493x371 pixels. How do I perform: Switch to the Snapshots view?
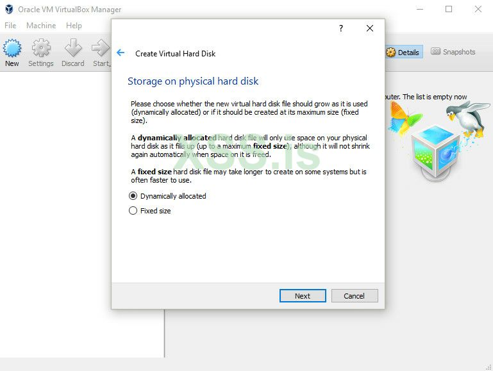tap(453, 52)
